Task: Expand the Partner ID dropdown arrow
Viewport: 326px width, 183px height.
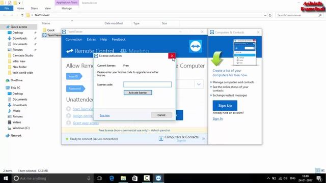Action: (x=199, y=84)
